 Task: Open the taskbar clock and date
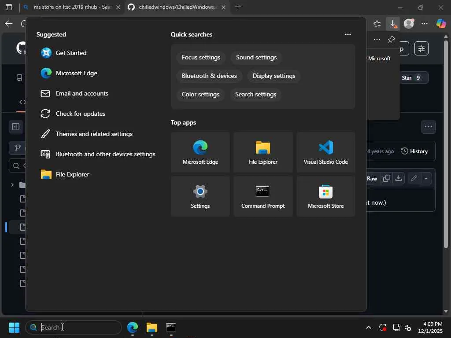(x=430, y=327)
